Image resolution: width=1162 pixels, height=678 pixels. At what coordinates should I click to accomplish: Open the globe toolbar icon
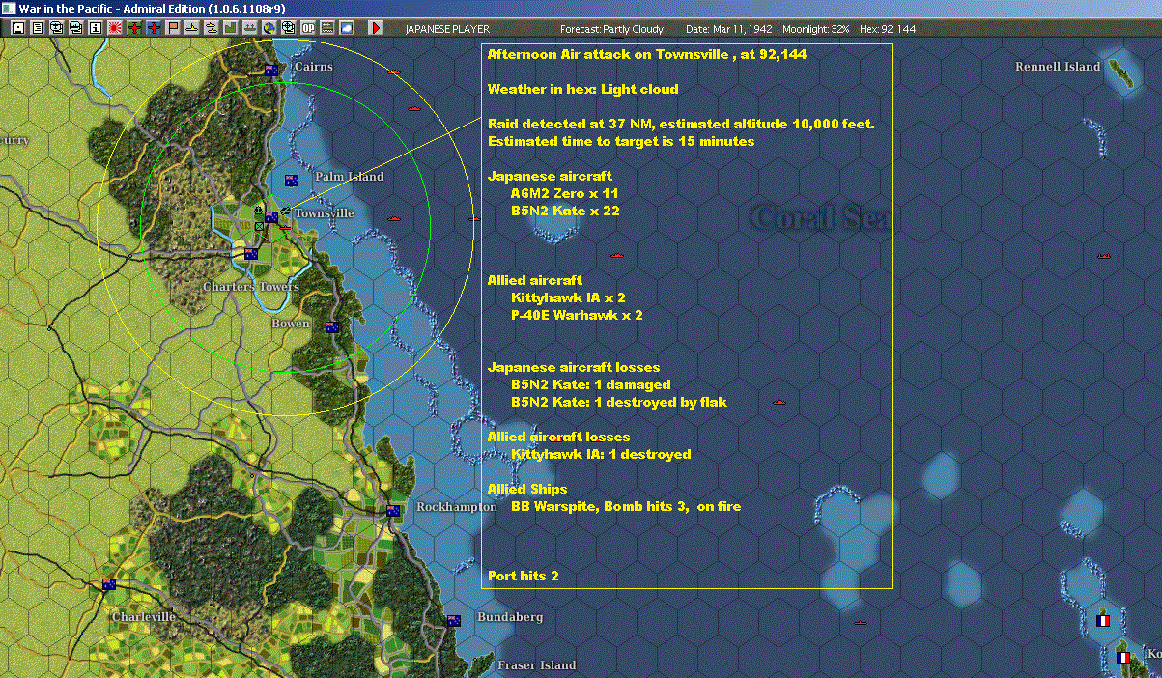(269, 28)
